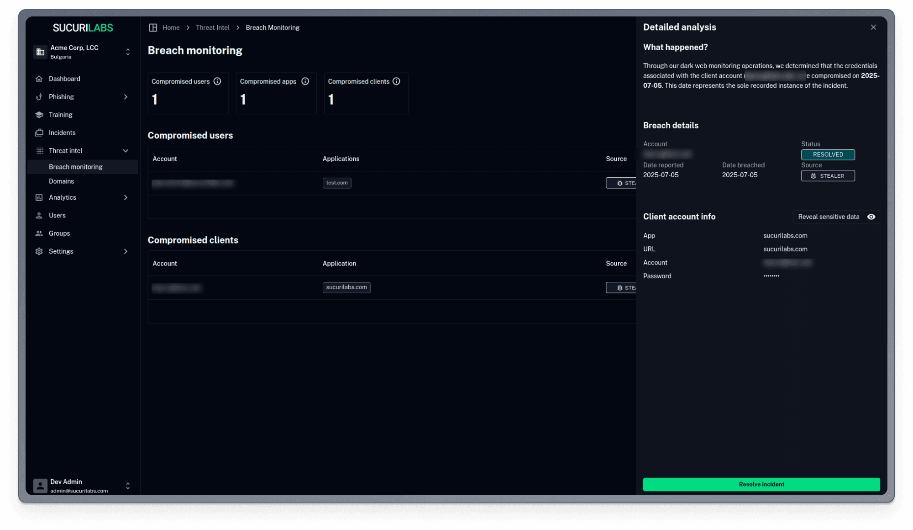This screenshot has width=913, height=530.
Task: Select the blurred compromised client account row
Action: pyautogui.click(x=392, y=288)
